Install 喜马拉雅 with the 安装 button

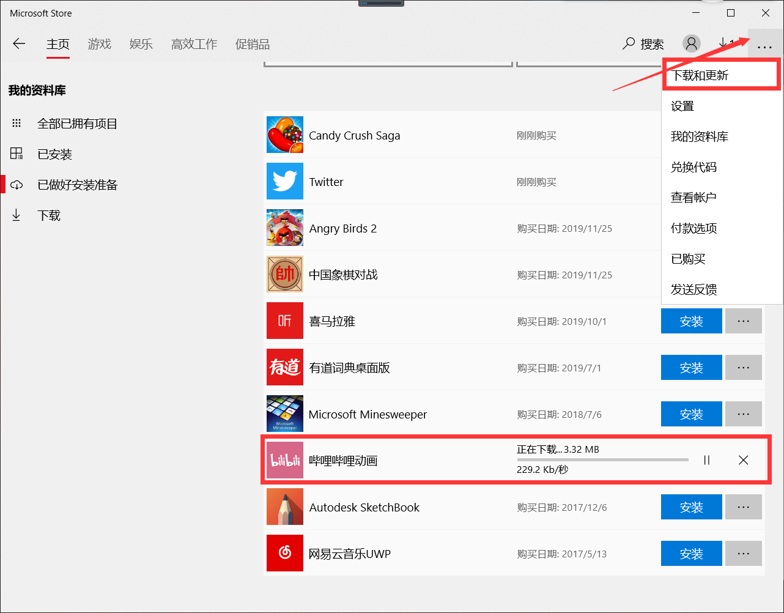[692, 321]
